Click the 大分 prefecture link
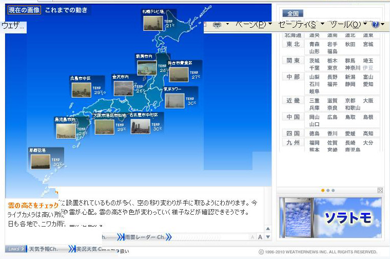Image resolution: width=390 pixels, height=259 pixels. click(x=368, y=143)
